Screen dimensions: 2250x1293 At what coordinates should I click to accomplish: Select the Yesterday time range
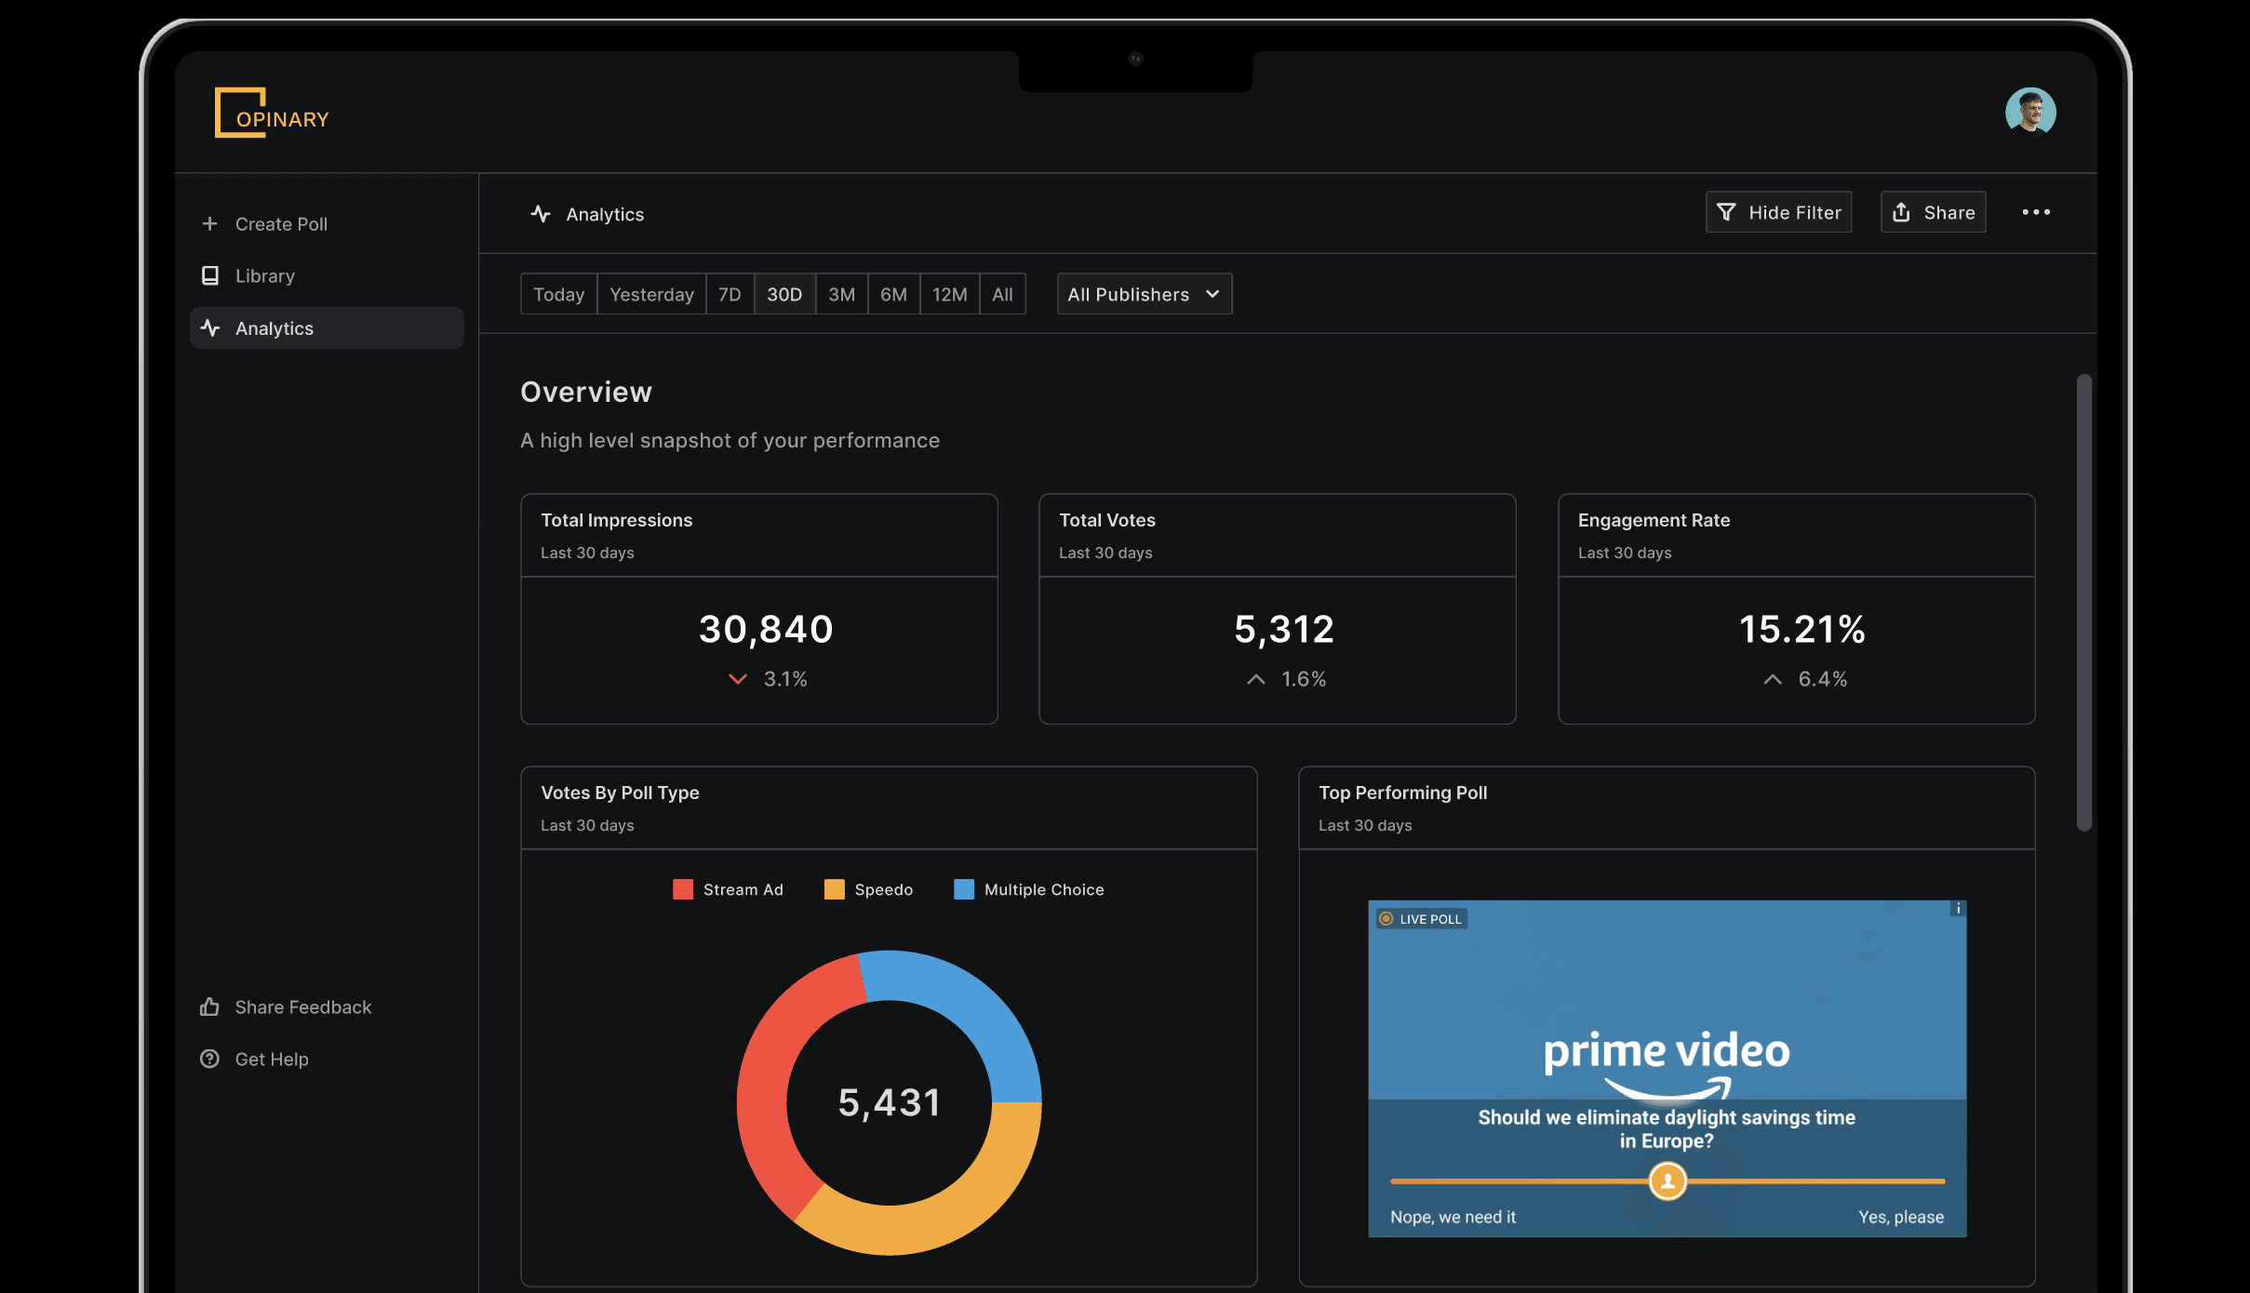pyautogui.click(x=651, y=294)
